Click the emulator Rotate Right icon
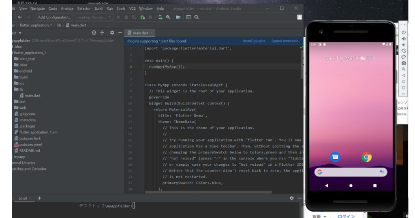 pyautogui.click(x=404, y=57)
